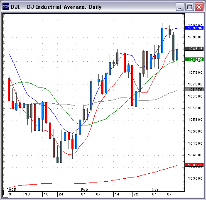Click the 104000 price axis label
The image size is (206, 200).
(195, 155)
